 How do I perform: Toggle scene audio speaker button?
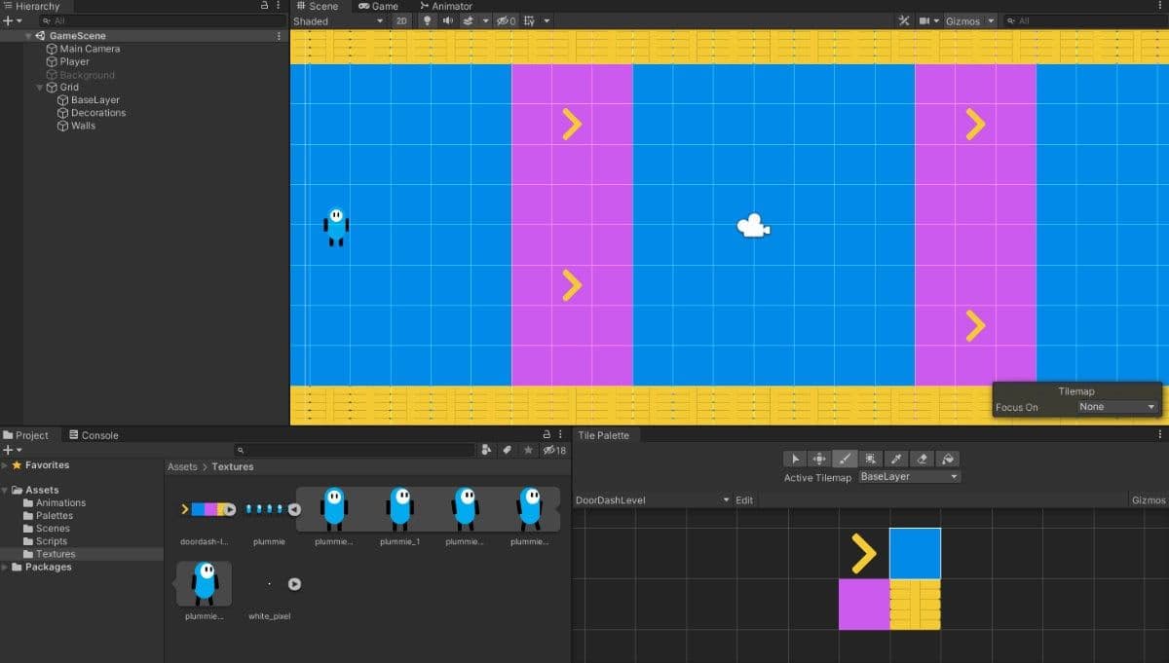tap(447, 20)
